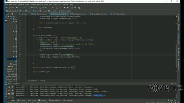Image resolution: width=184 pixels, height=103 pixels.
Task: Click the Save All toolbar icon
Action: [x=9, y=8]
